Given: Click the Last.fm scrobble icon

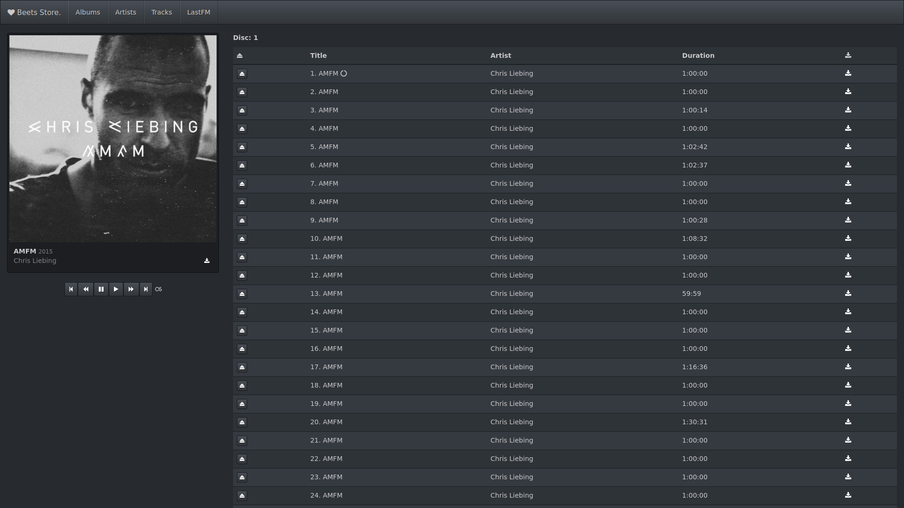Looking at the screenshot, I should tap(159, 289).
